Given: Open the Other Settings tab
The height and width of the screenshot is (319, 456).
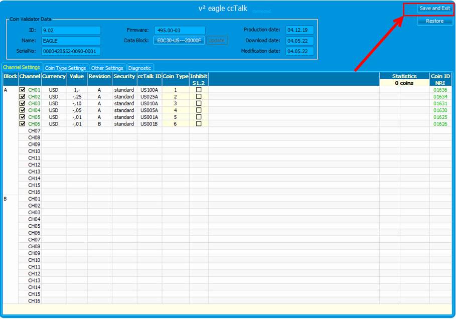Looking at the screenshot, I should tap(107, 68).
